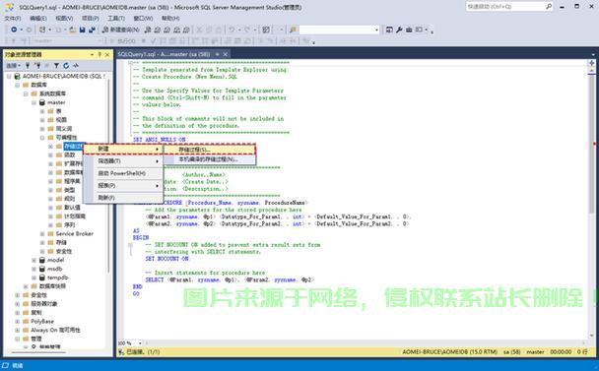Image resolution: width=599 pixels, height=371 pixels.
Task: Click the Activity Monitor pulse icon
Action: 76,66
